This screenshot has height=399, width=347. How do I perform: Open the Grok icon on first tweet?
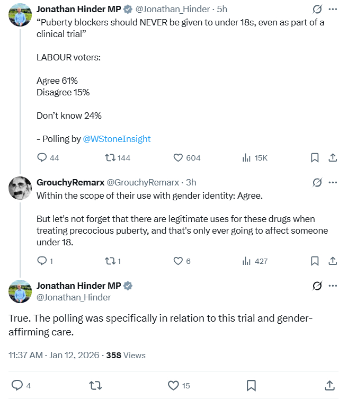click(317, 10)
